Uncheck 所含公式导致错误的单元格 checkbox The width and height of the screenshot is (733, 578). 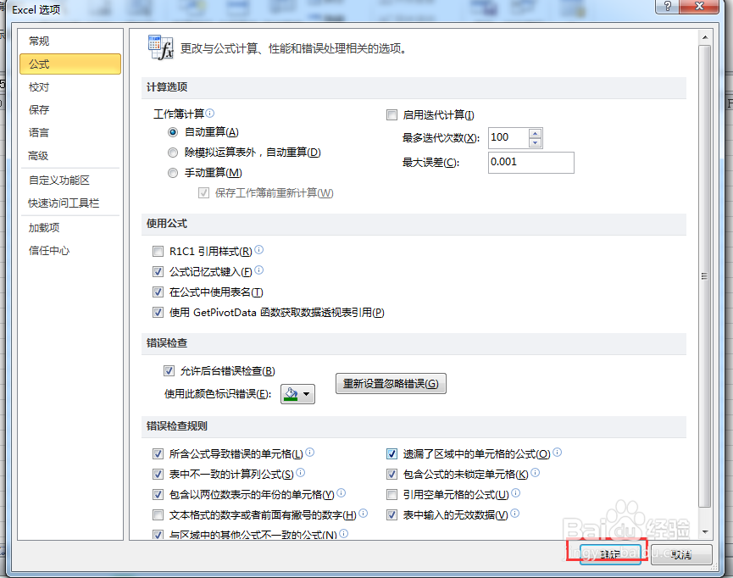coord(158,453)
